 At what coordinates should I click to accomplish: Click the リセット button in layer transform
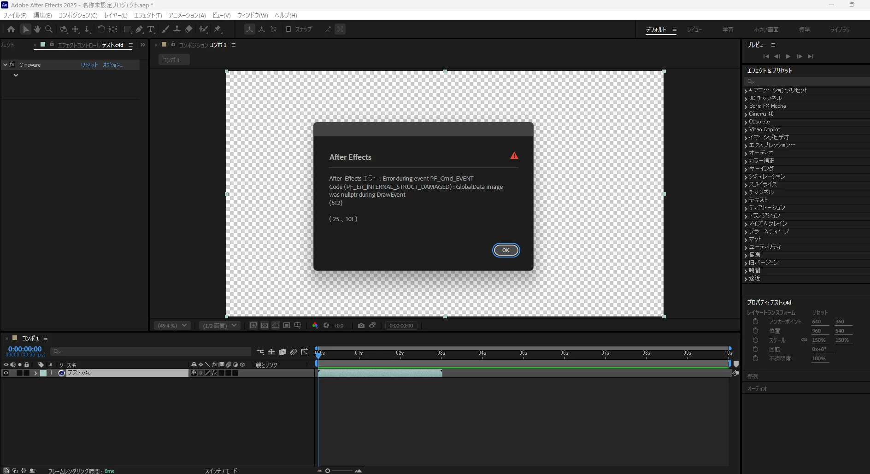click(x=820, y=312)
